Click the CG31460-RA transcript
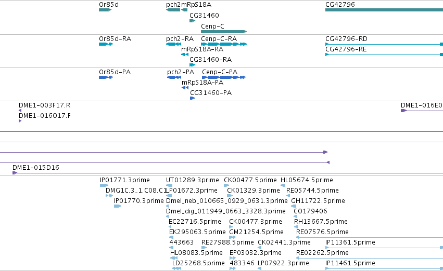 (193, 65)
